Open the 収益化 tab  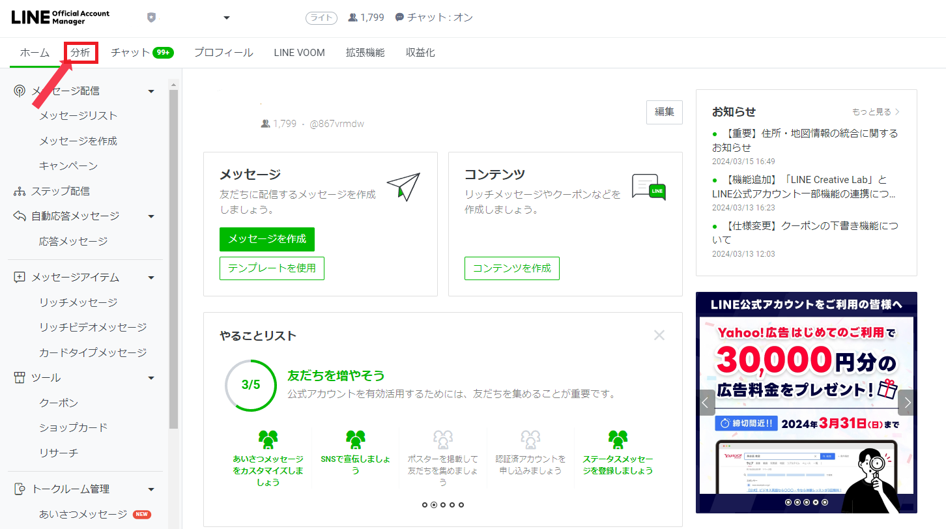[x=420, y=53]
